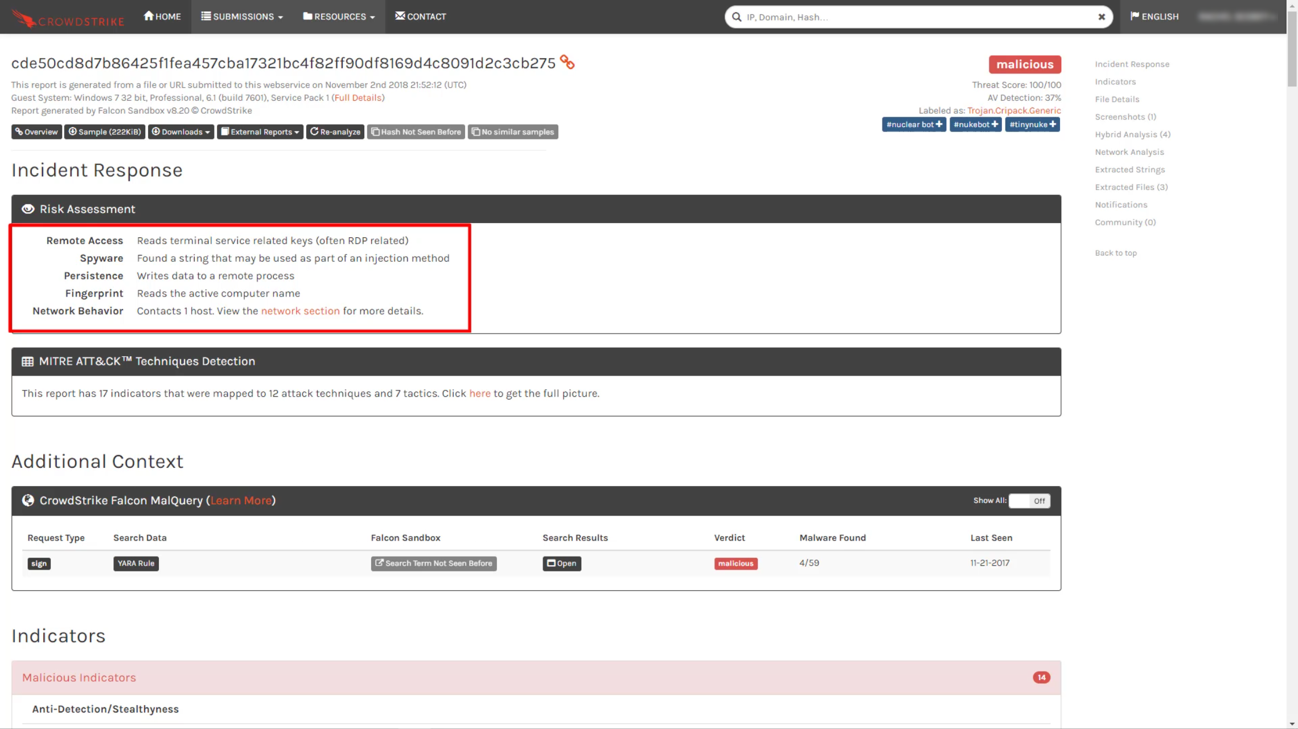Jump to Extracted Strings in sidebar
The image size is (1298, 729).
(1130, 170)
